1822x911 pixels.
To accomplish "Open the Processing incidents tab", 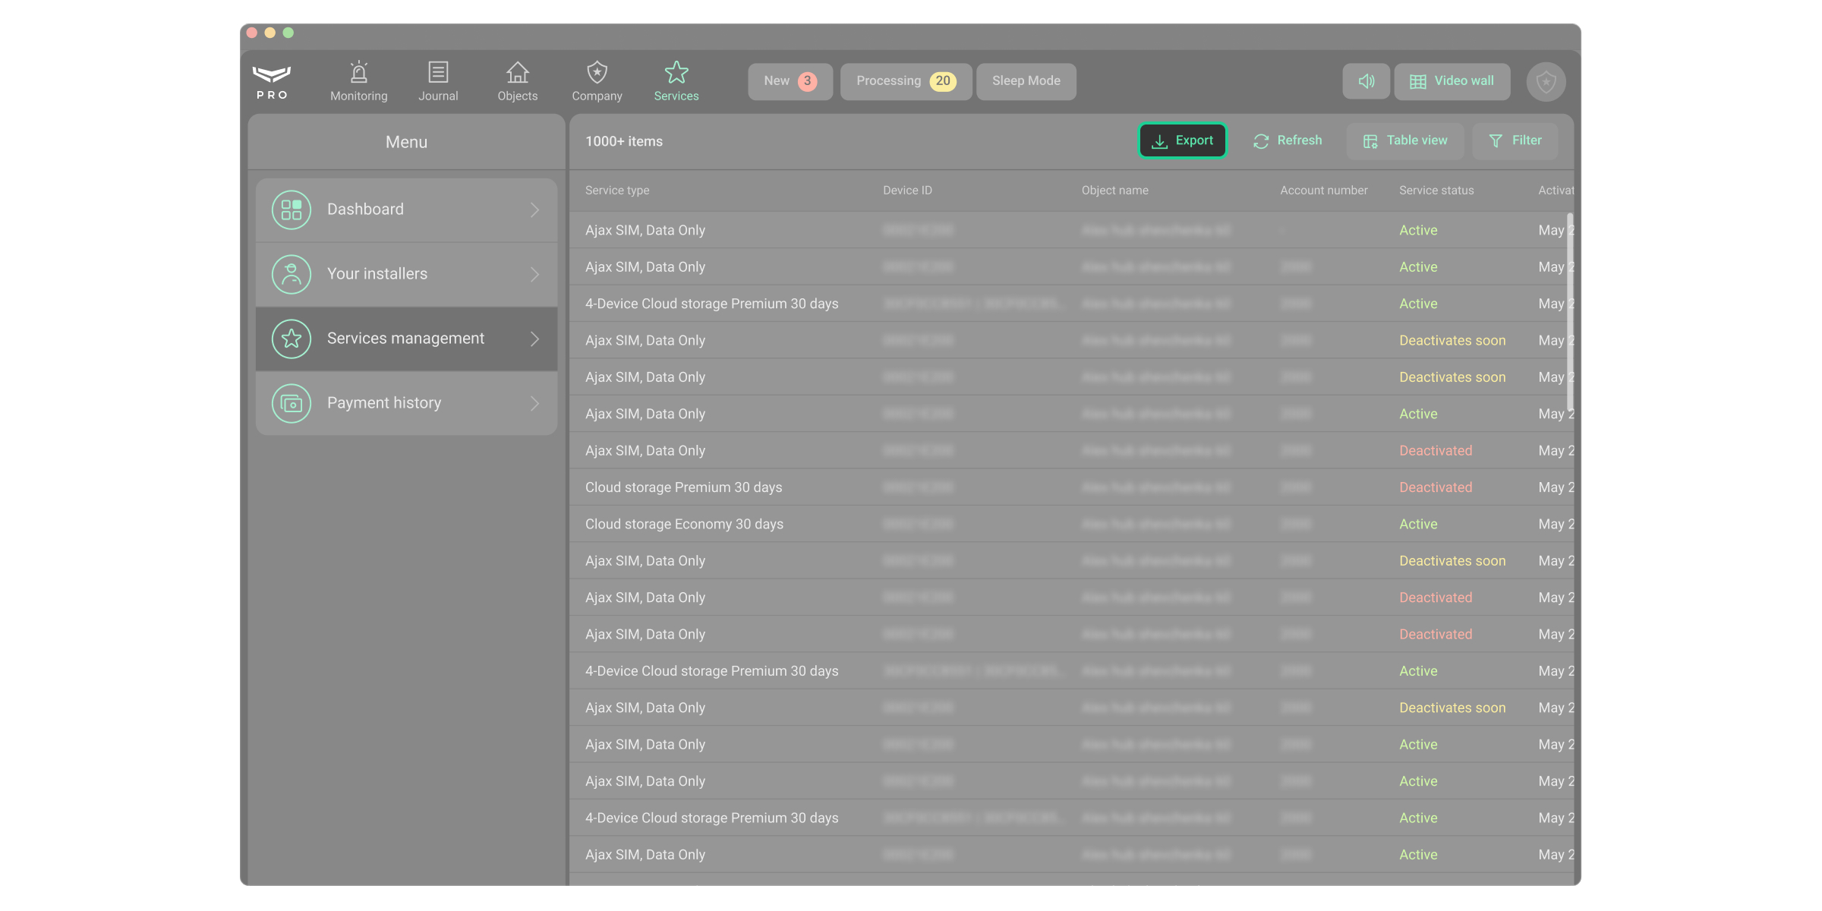I will tap(905, 81).
